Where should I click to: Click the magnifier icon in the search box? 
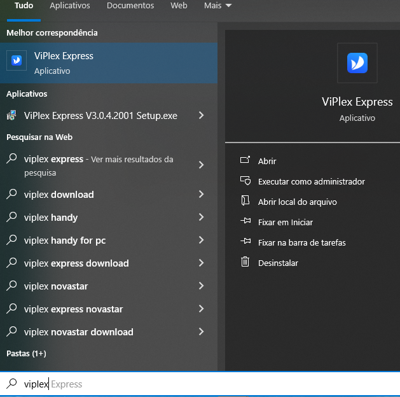tap(11, 384)
